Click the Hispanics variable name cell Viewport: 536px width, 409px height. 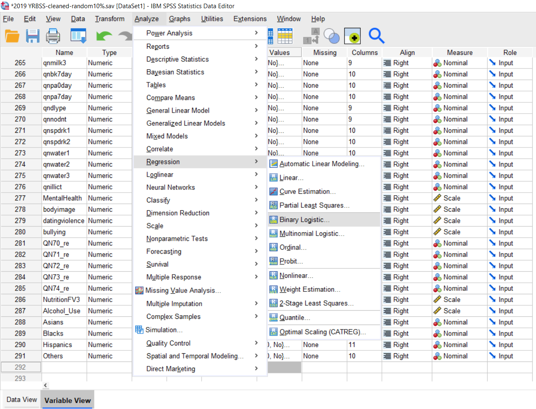point(64,345)
